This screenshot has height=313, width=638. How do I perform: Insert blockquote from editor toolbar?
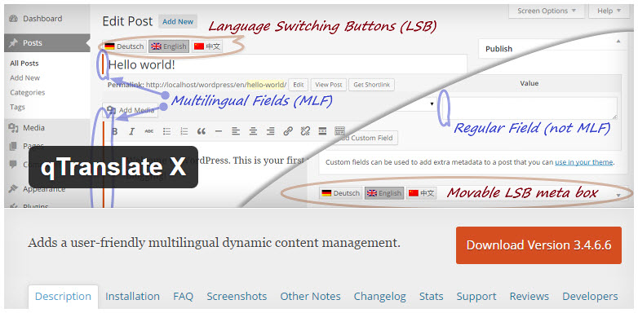click(201, 131)
